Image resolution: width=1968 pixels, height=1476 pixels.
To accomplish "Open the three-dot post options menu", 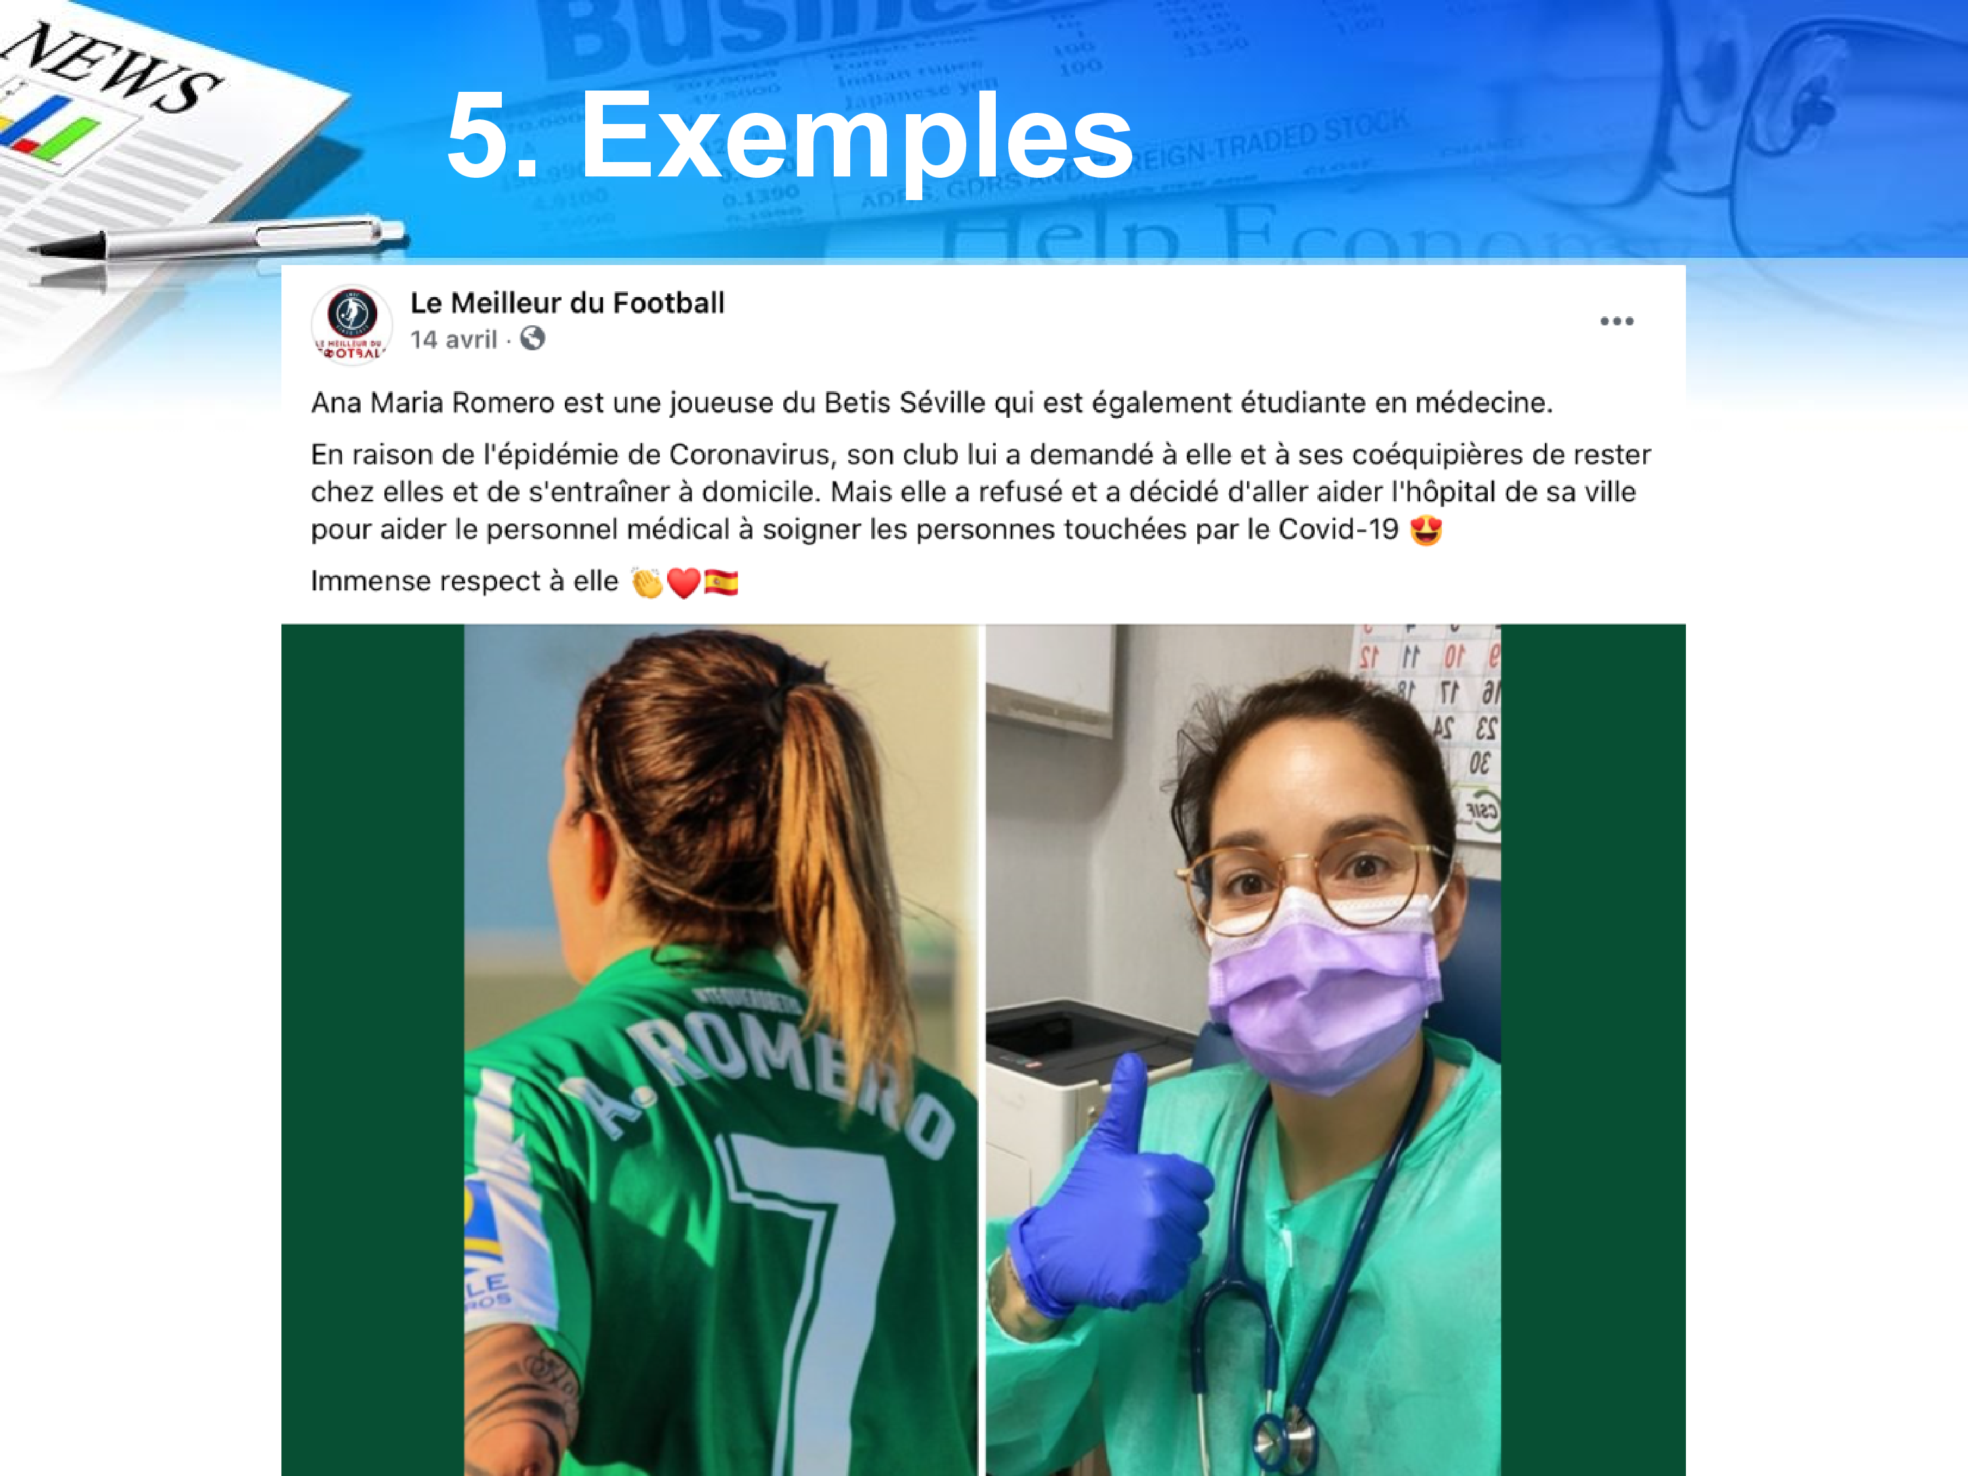I will point(1616,321).
